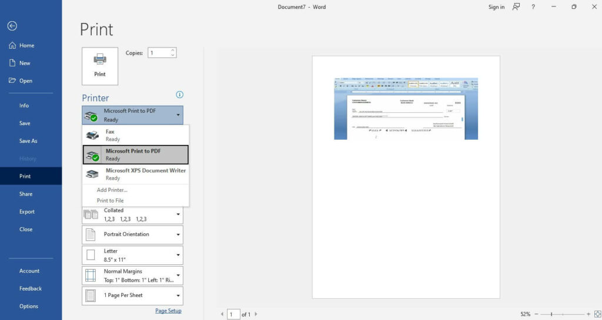Viewport: 602px width, 320px height.
Task: Open 1 Page Per Sheet dropdown
Action: pos(132,295)
